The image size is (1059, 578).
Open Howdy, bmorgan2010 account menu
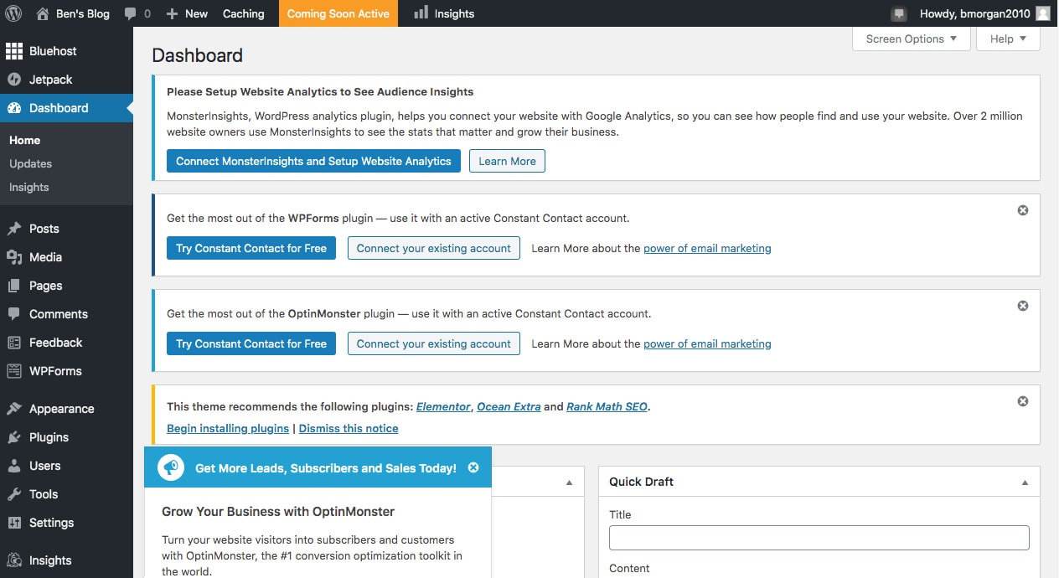(984, 13)
